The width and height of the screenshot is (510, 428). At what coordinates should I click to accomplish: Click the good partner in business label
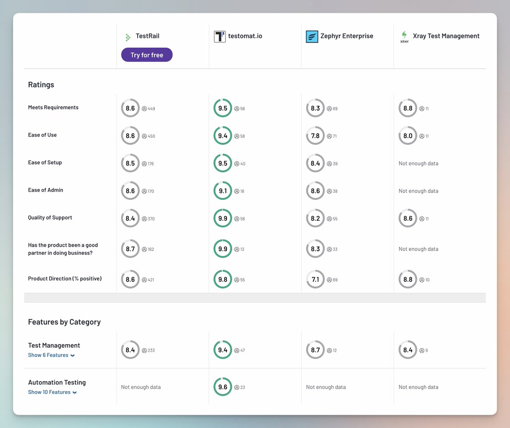63,249
